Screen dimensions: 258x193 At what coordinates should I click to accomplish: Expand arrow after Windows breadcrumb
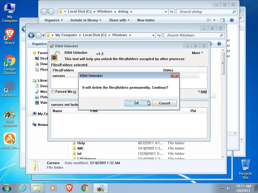[130, 35]
